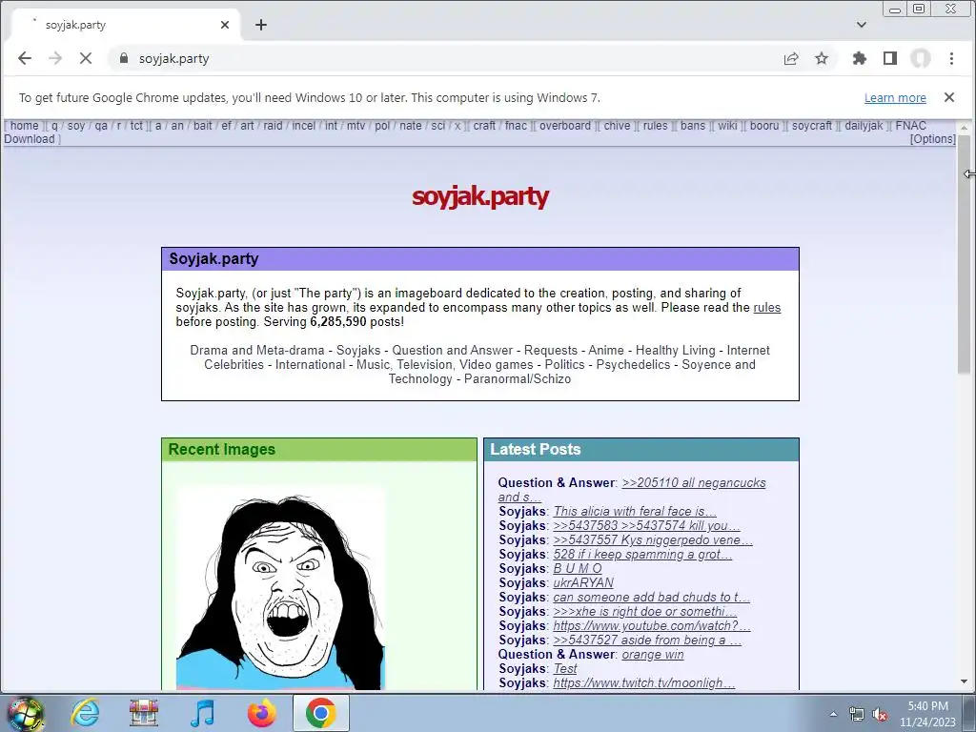Open the Extensions puzzle icon
Image resolution: width=976 pixels, height=732 pixels.
tap(860, 58)
